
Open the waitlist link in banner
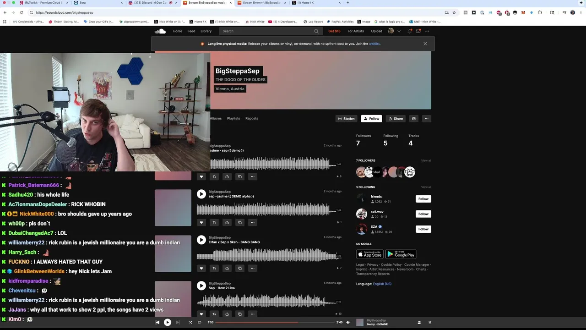374,44
